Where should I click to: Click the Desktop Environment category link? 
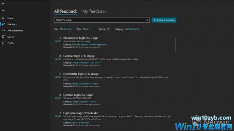tap(81, 84)
